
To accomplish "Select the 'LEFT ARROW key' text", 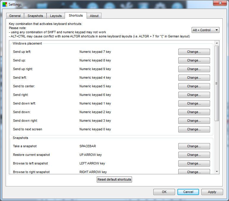I will (x=92, y=163).
